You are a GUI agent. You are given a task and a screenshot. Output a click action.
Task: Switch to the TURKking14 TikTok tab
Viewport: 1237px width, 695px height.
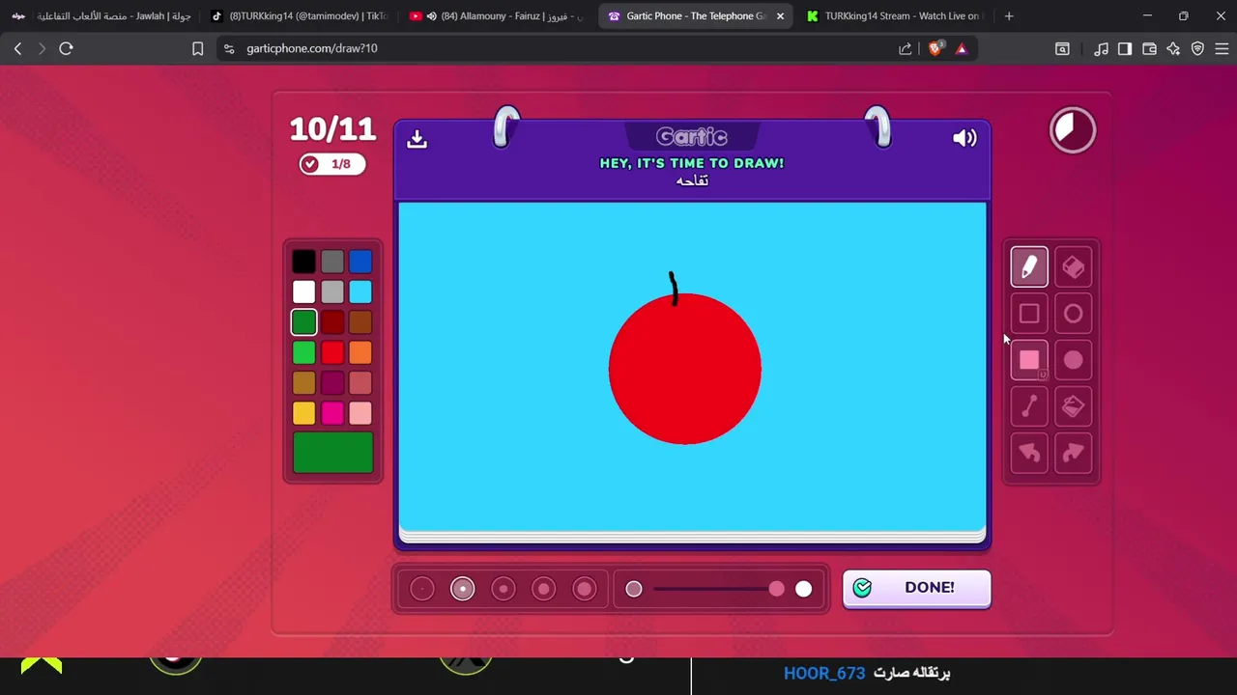coord(298,16)
